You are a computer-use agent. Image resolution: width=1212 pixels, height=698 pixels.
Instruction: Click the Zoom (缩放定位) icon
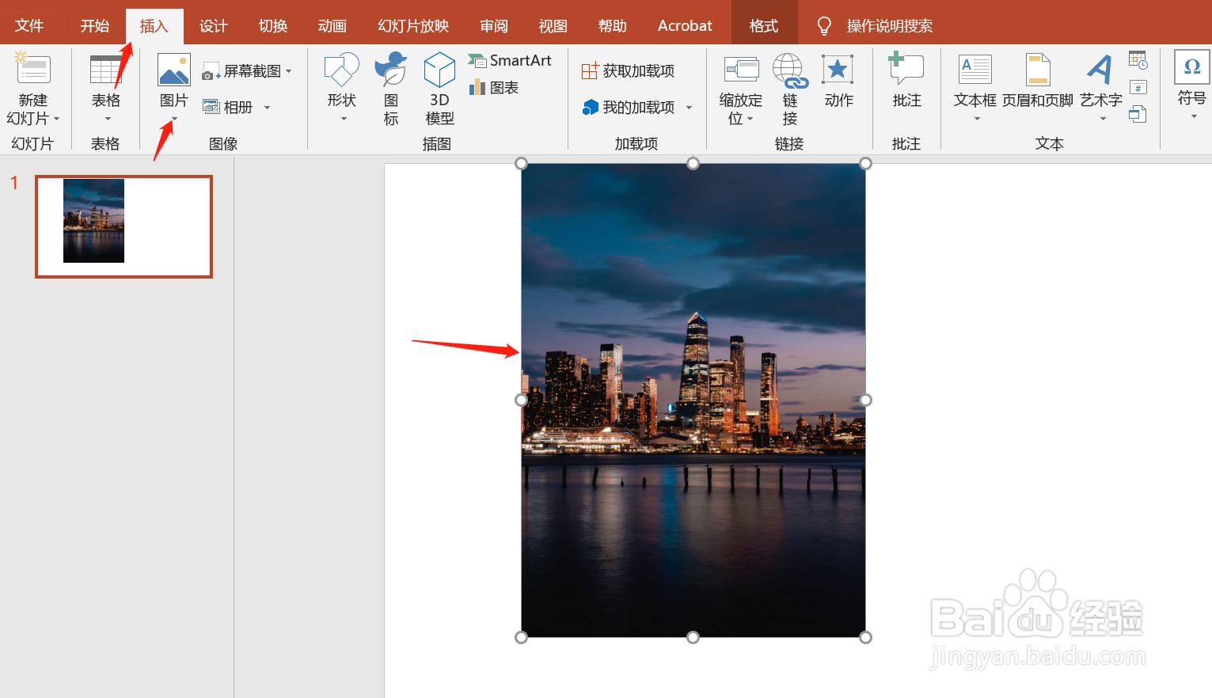tap(741, 70)
